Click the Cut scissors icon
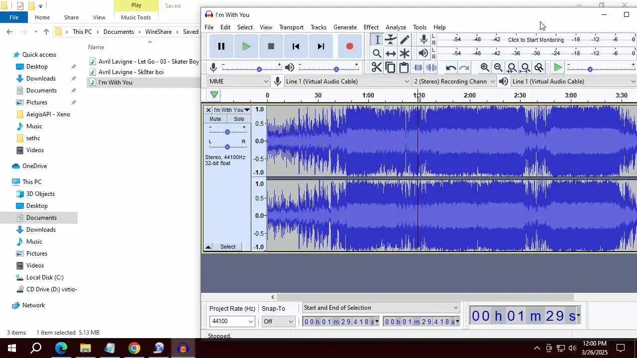Viewport: 637px width, 358px height. (377, 68)
